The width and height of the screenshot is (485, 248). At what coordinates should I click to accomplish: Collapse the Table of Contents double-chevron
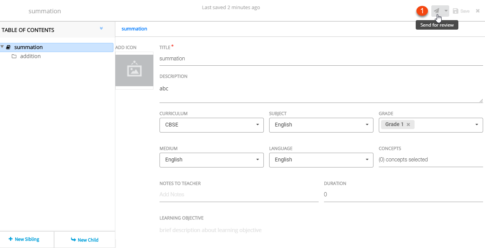click(x=101, y=28)
